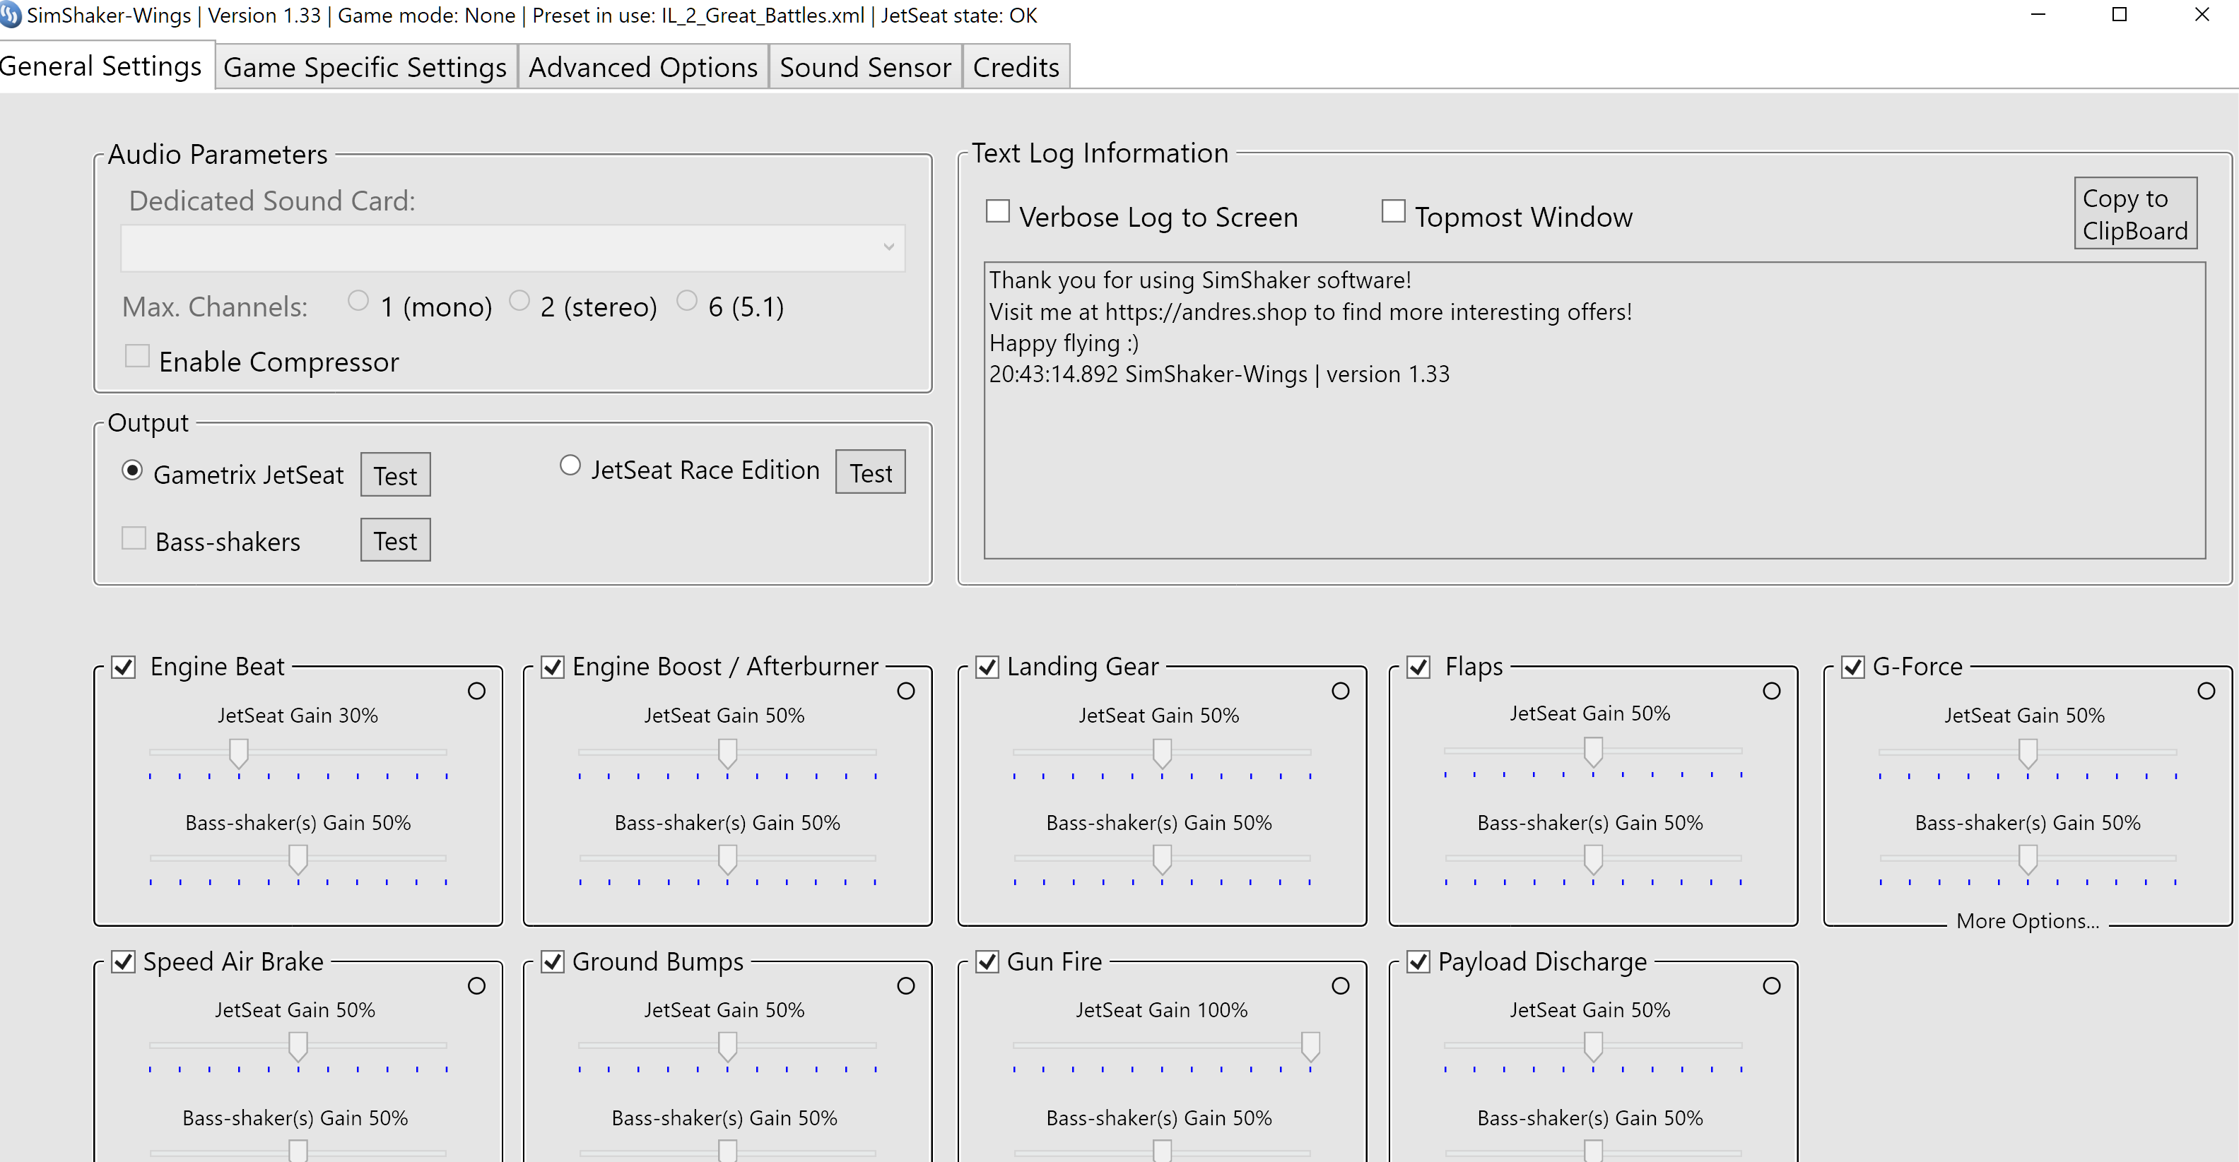Screen dimensions: 2239x1162
Task: Click Test button for Gametrix JetSeat
Action: pos(396,475)
